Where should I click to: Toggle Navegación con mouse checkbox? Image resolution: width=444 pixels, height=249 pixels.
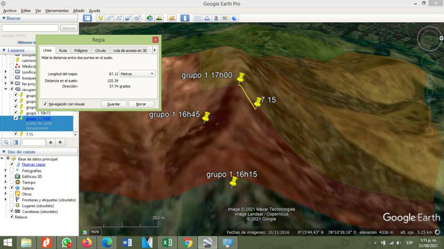(45, 104)
